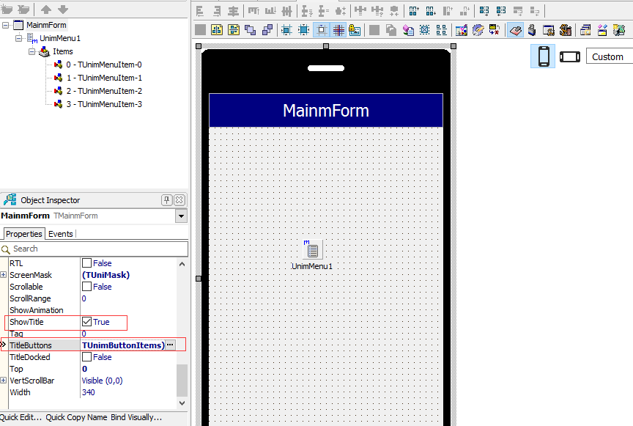Toggle the highlighted pink eraser button

tap(516, 30)
